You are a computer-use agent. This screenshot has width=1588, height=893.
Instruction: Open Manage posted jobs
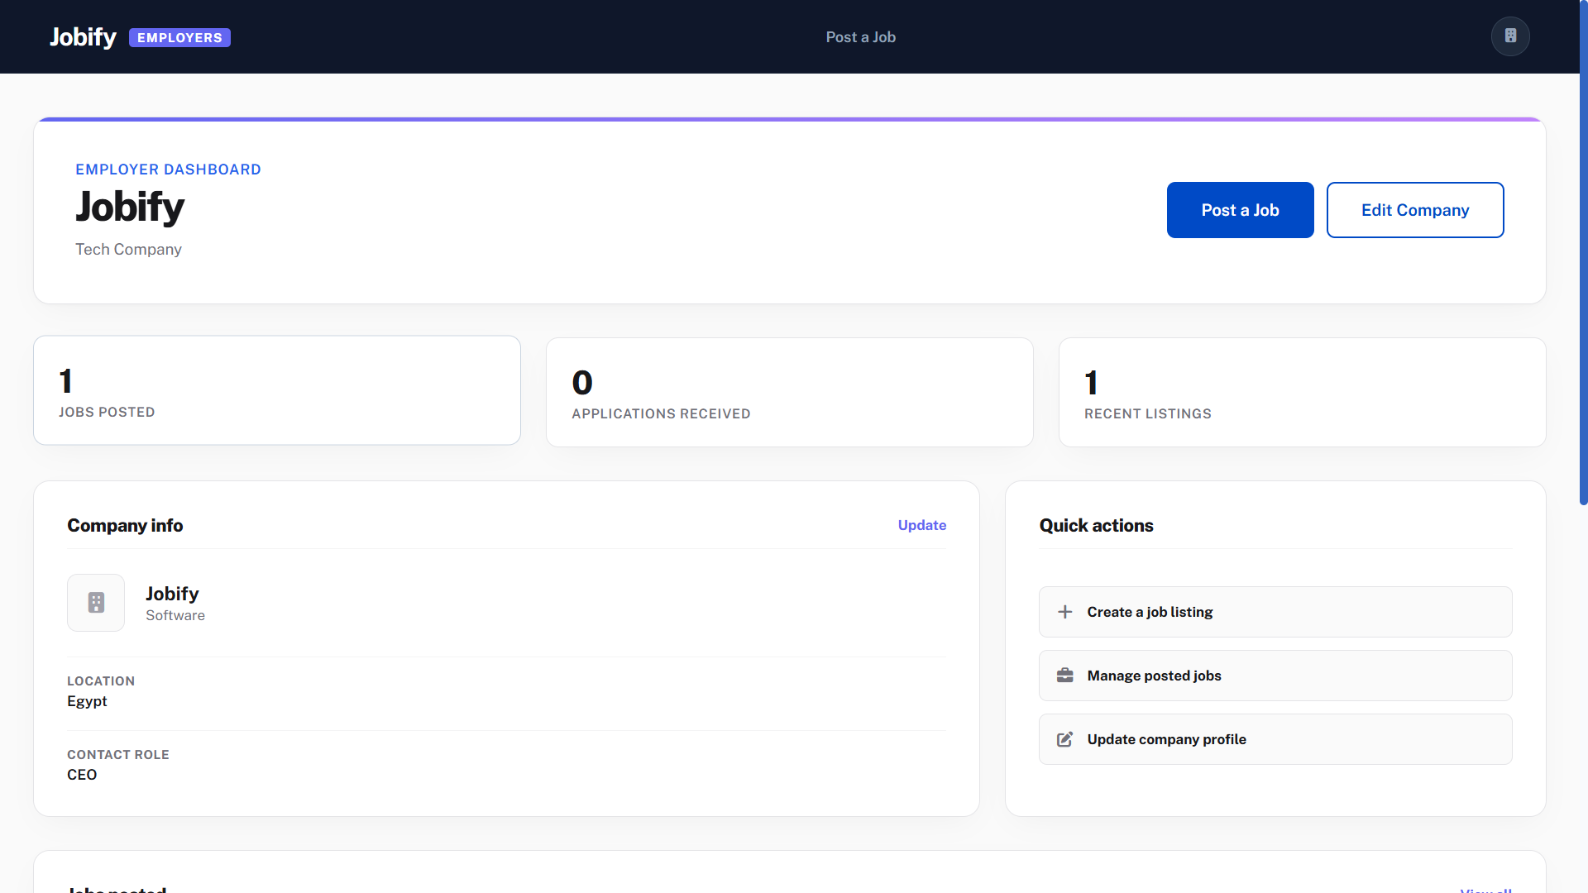(x=1275, y=676)
